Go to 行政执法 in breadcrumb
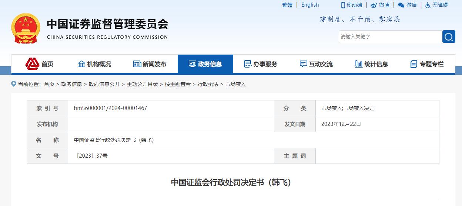462x206 pixels. (208, 84)
